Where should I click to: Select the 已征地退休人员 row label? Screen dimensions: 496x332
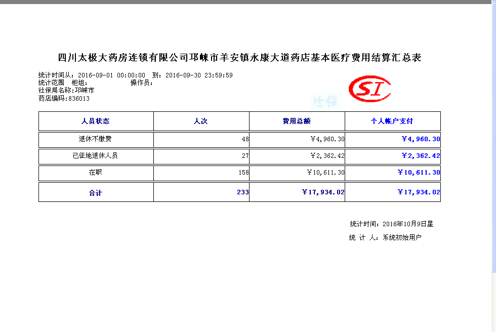pyautogui.click(x=95, y=155)
